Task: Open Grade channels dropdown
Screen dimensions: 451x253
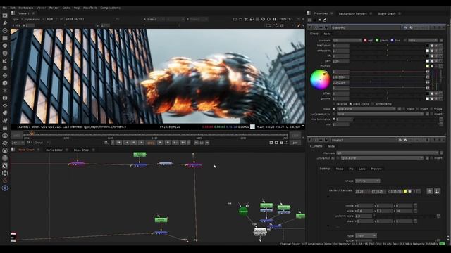Action: tap(347, 41)
